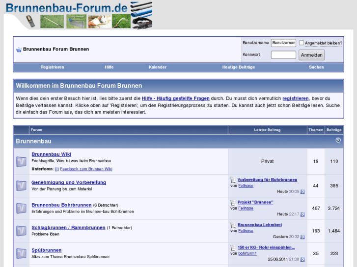Open Genehmigung und Vorbereitung forum
The height and width of the screenshot is (267, 357).
click(x=69, y=182)
